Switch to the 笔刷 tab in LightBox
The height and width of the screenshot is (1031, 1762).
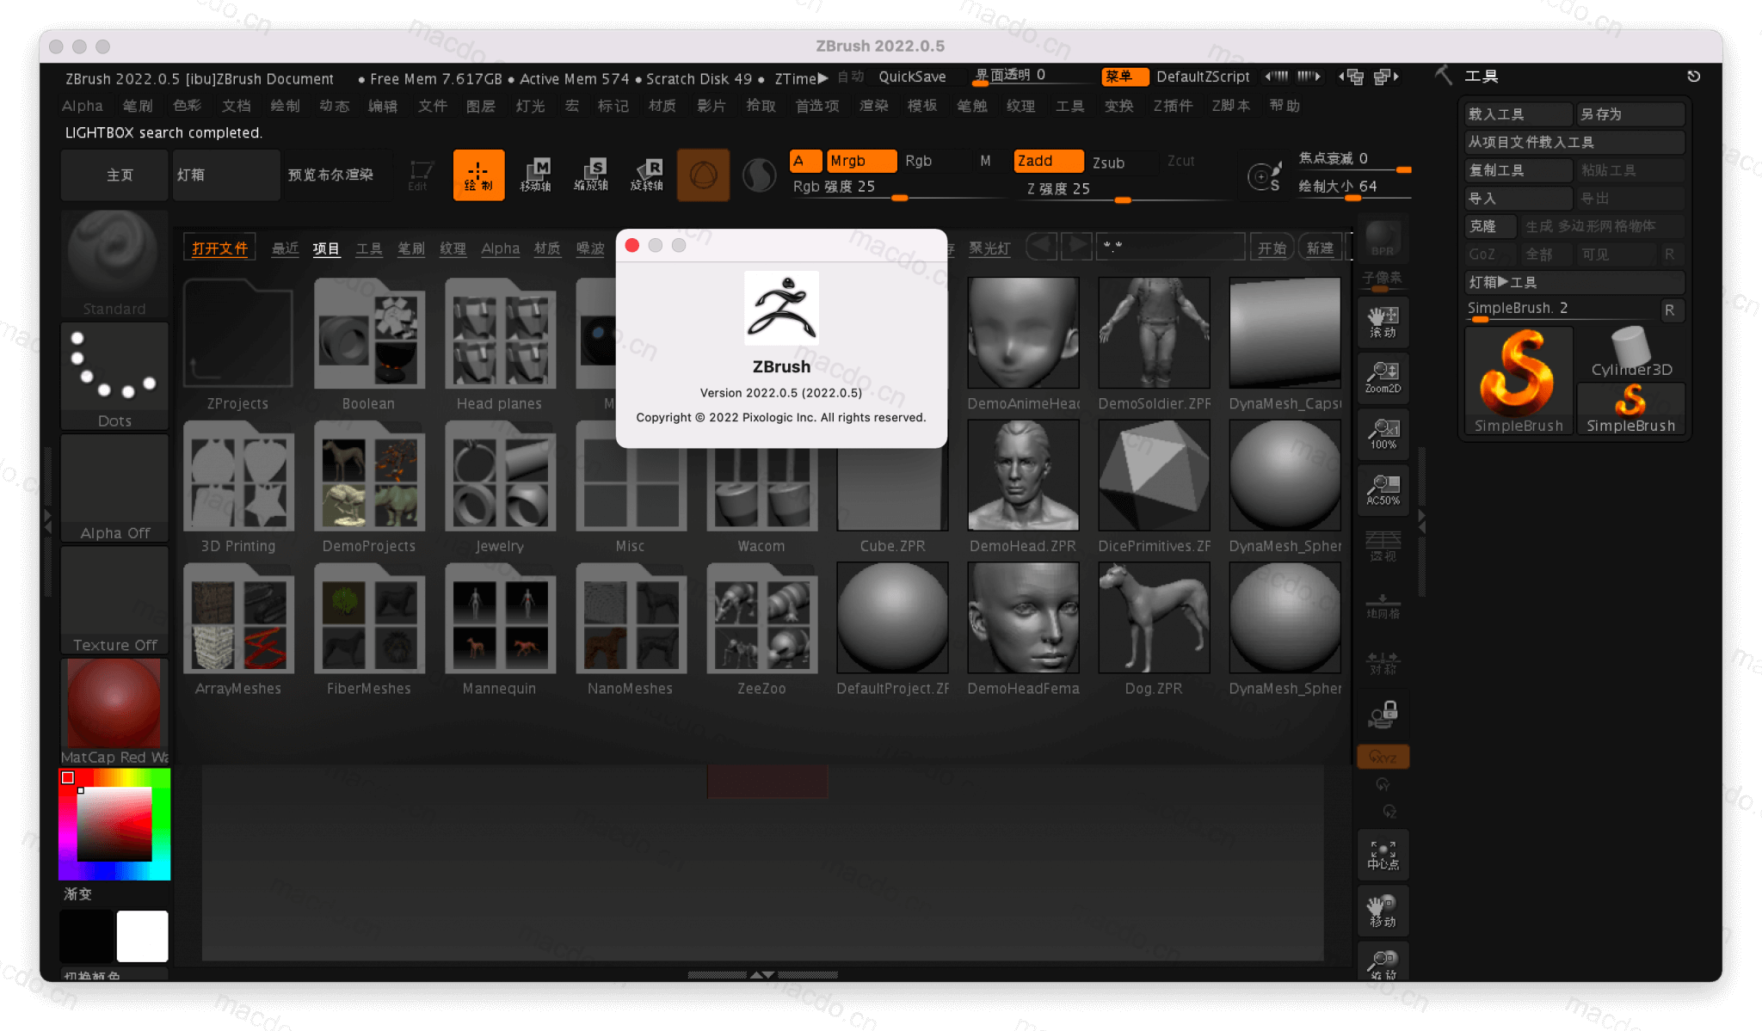411,249
